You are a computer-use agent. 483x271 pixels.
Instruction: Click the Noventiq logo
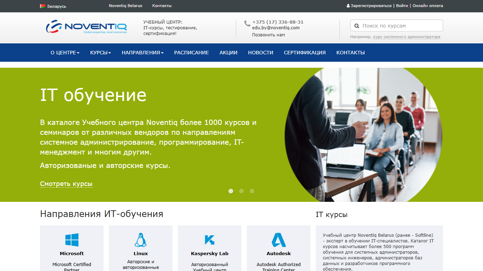(x=86, y=27)
